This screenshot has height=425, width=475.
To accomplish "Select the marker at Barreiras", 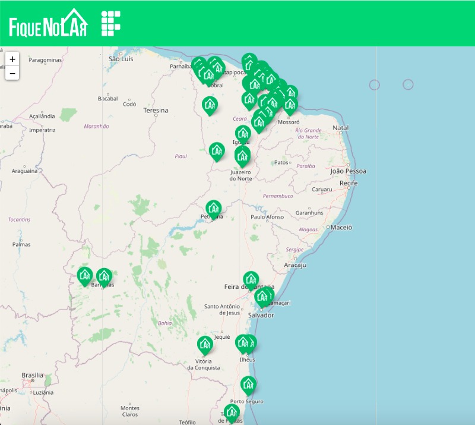I will [x=104, y=276].
